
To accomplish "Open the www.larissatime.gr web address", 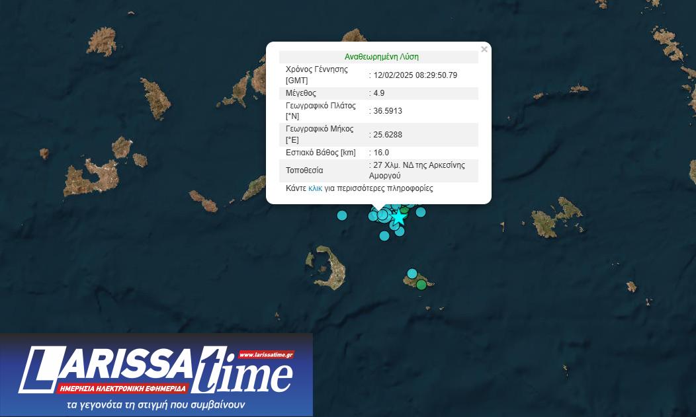I will pyautogui.click(x=266, y=355).
